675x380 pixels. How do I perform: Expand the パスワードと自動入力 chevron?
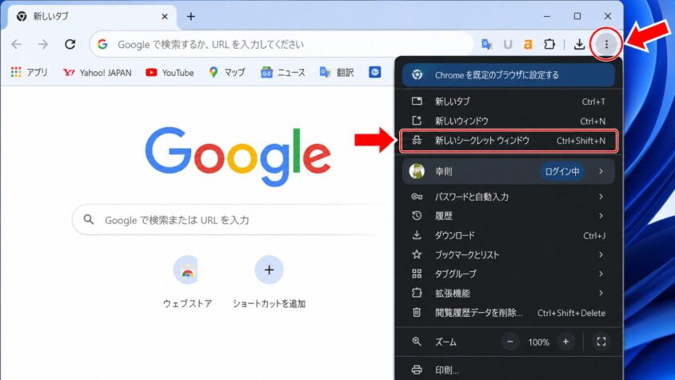click(x=601, y=197)
